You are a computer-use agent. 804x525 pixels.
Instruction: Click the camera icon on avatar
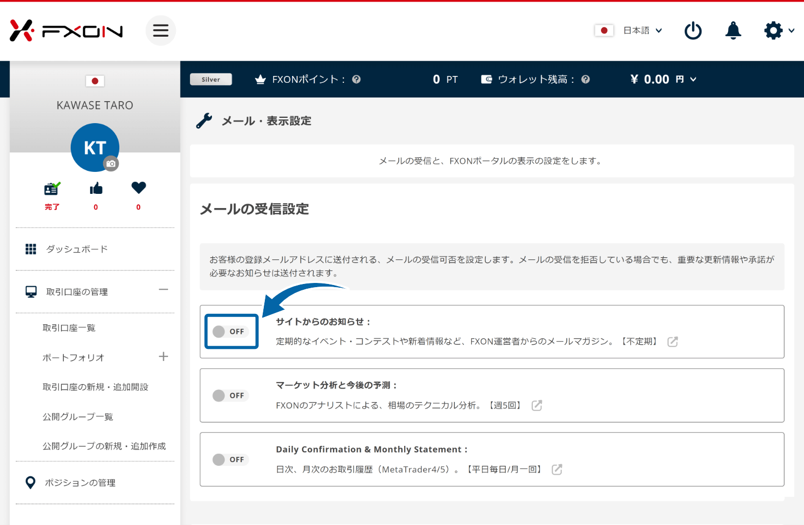[x=110, y=163]
